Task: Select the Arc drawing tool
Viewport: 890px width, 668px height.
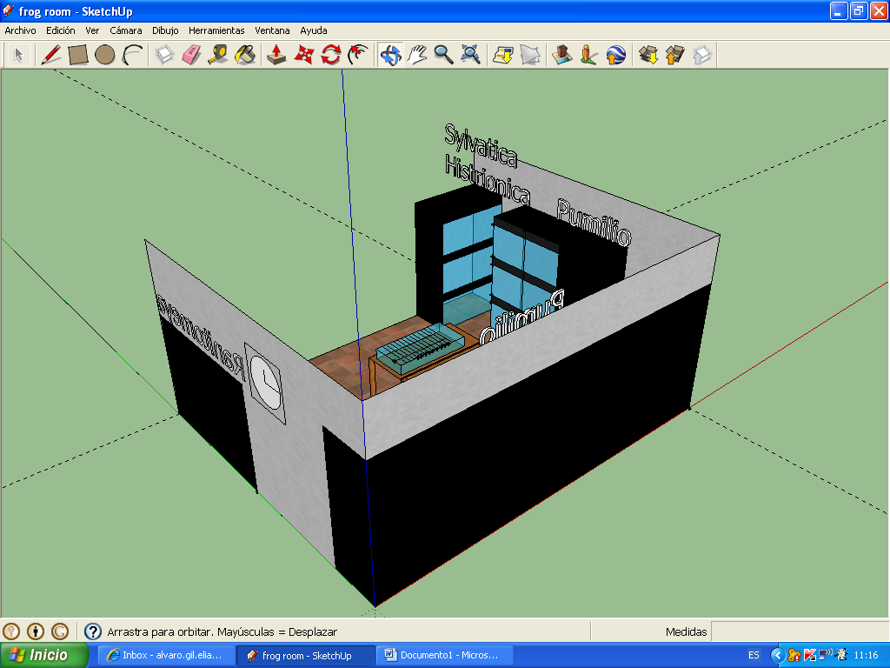Action: point(132,55)
